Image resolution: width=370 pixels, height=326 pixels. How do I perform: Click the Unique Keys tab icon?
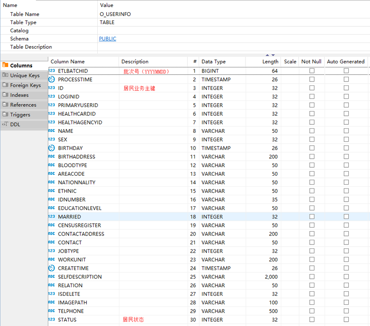point(5,75)
